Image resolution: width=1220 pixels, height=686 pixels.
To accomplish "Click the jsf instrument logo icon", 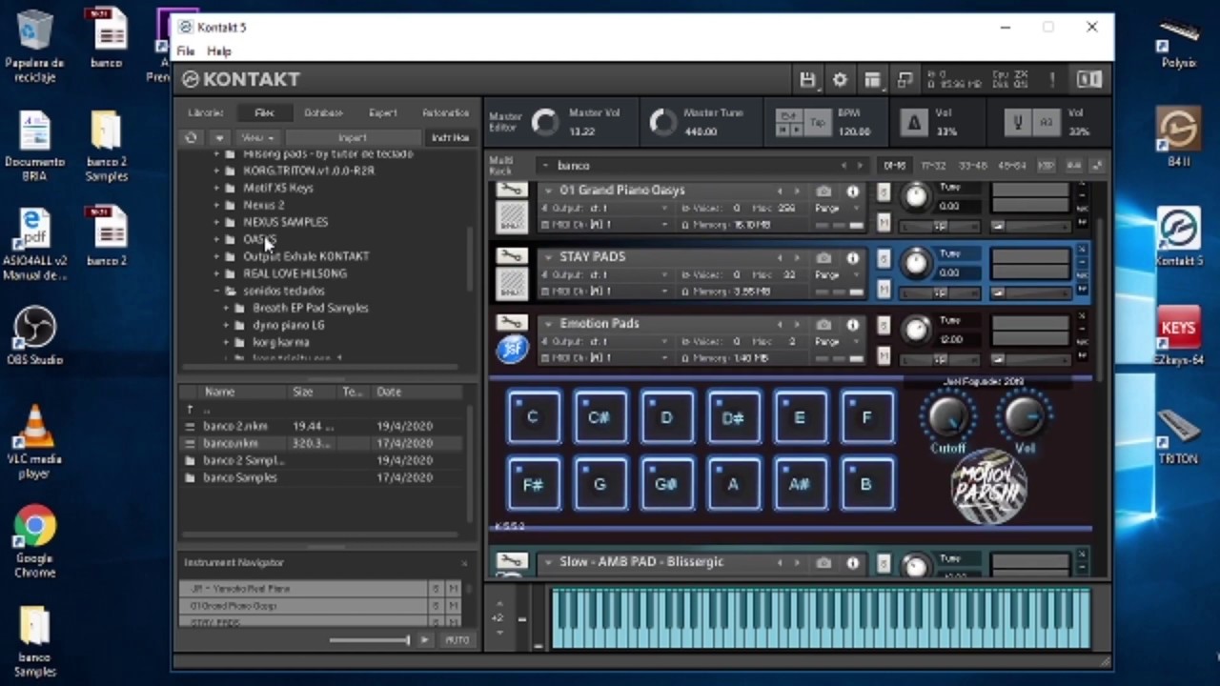I will click(512, 349).
